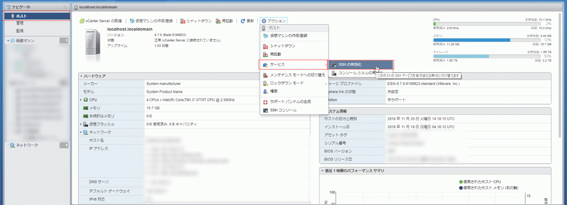Click the ネットワーク count badge in navigator
567x205 pixels.
(x=64, y=145)
